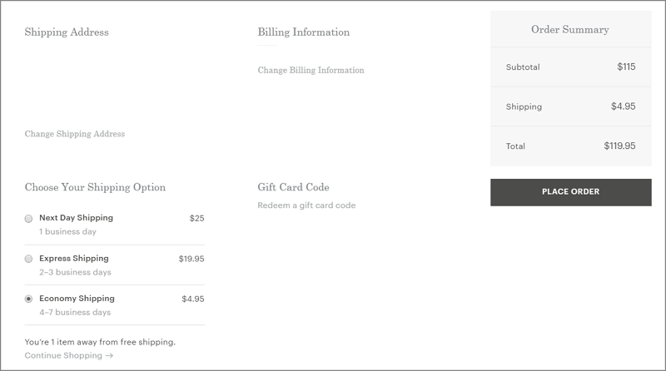Image resolution: width=666 pixels, height=371 pixels.
Task: Open Change Shipping Address link
Action: tap(75, 134)
